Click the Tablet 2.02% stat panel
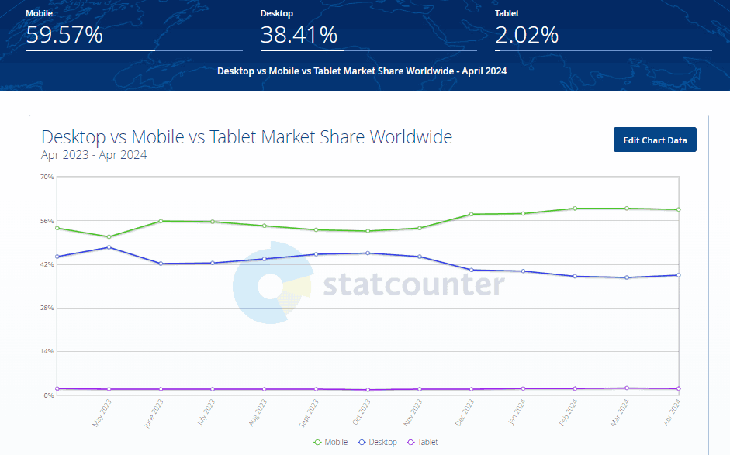 (x=604, y=27)
